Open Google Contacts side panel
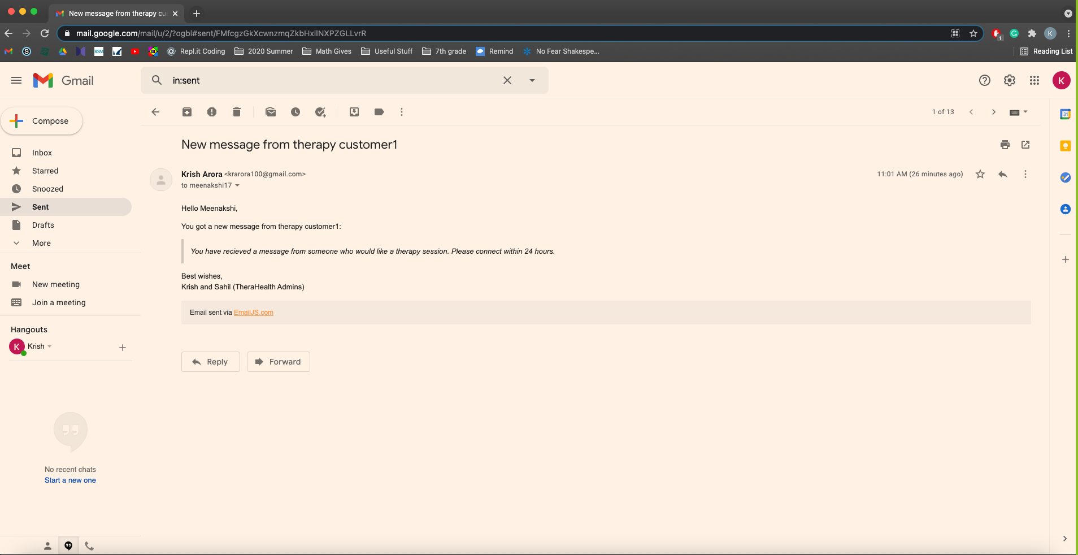The image size is (1078, 555). coord(1066,209)
